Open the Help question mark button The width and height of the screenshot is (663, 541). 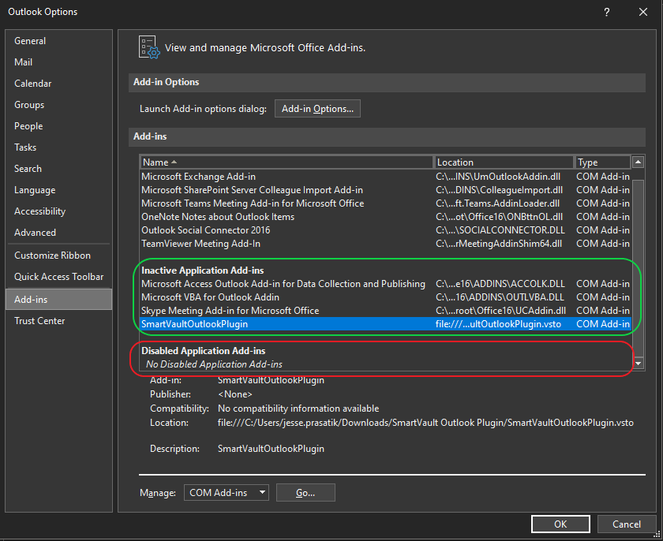(x=607, y=12)
